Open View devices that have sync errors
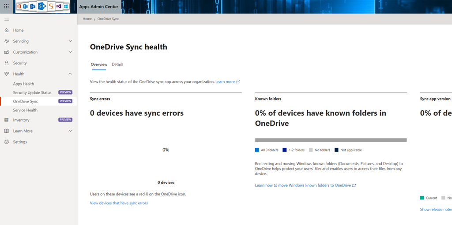 point(119,203)
